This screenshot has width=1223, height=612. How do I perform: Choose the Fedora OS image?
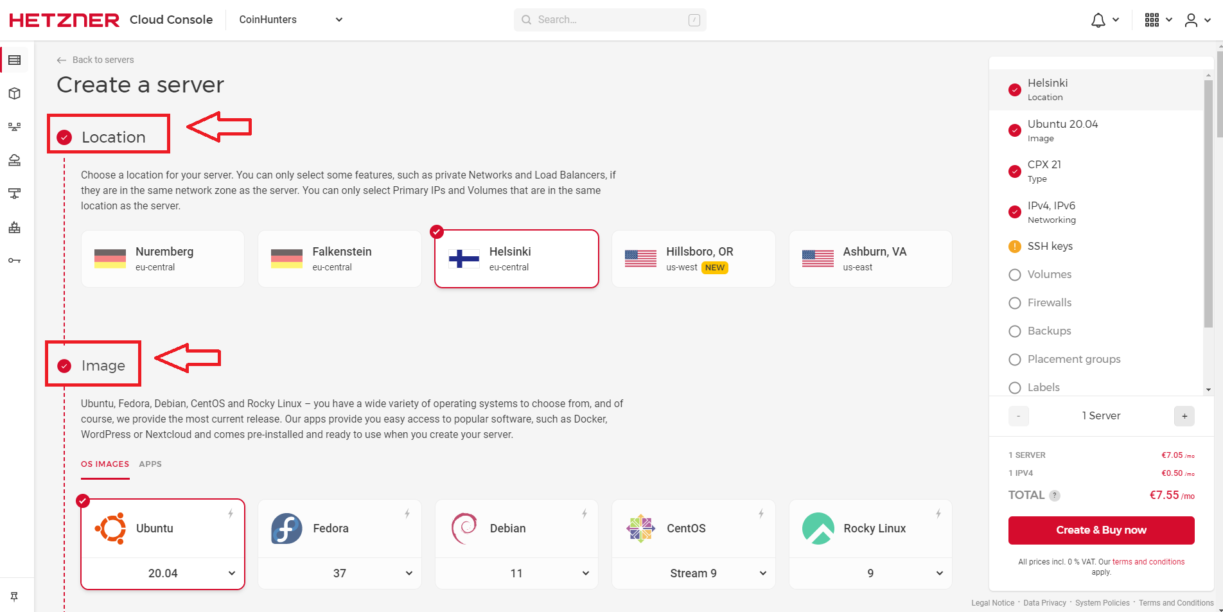coord(340,529)
